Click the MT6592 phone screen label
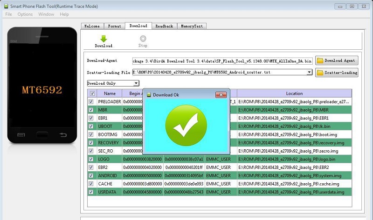Screen dimensions: 373x220 pyautogui.click(x=42, y=90)
